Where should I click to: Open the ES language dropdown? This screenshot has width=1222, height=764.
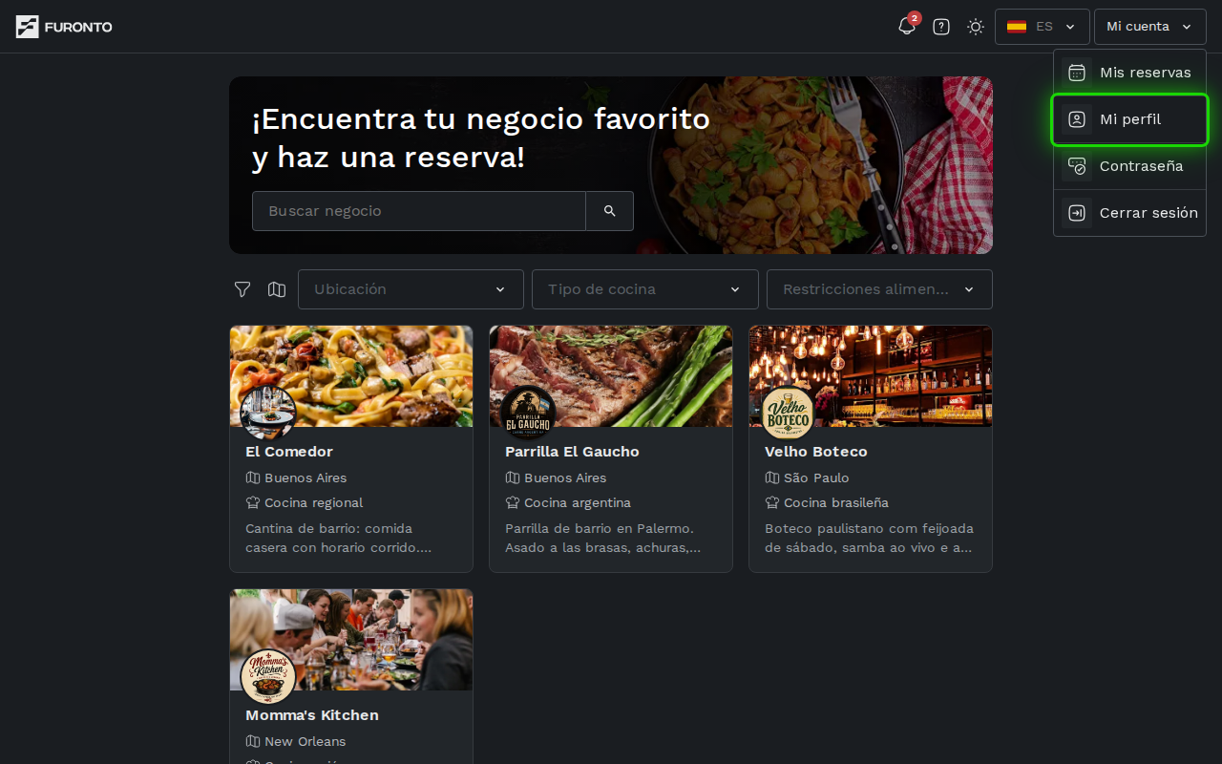pos(1043,27)
